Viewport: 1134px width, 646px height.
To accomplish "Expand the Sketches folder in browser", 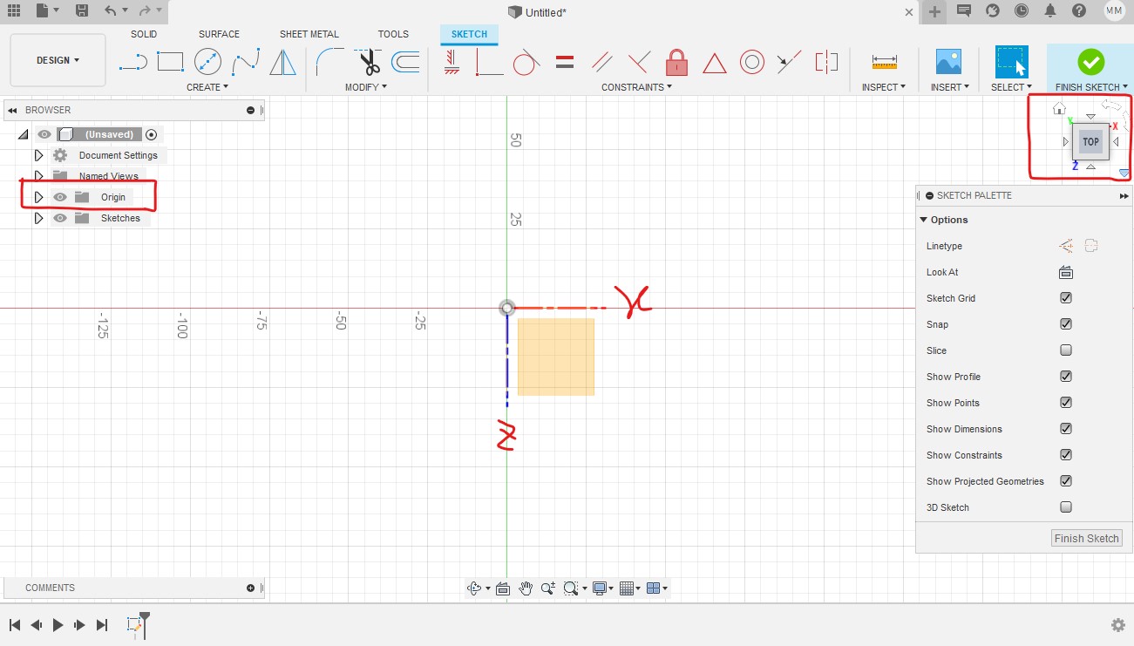I will point(38,218).
